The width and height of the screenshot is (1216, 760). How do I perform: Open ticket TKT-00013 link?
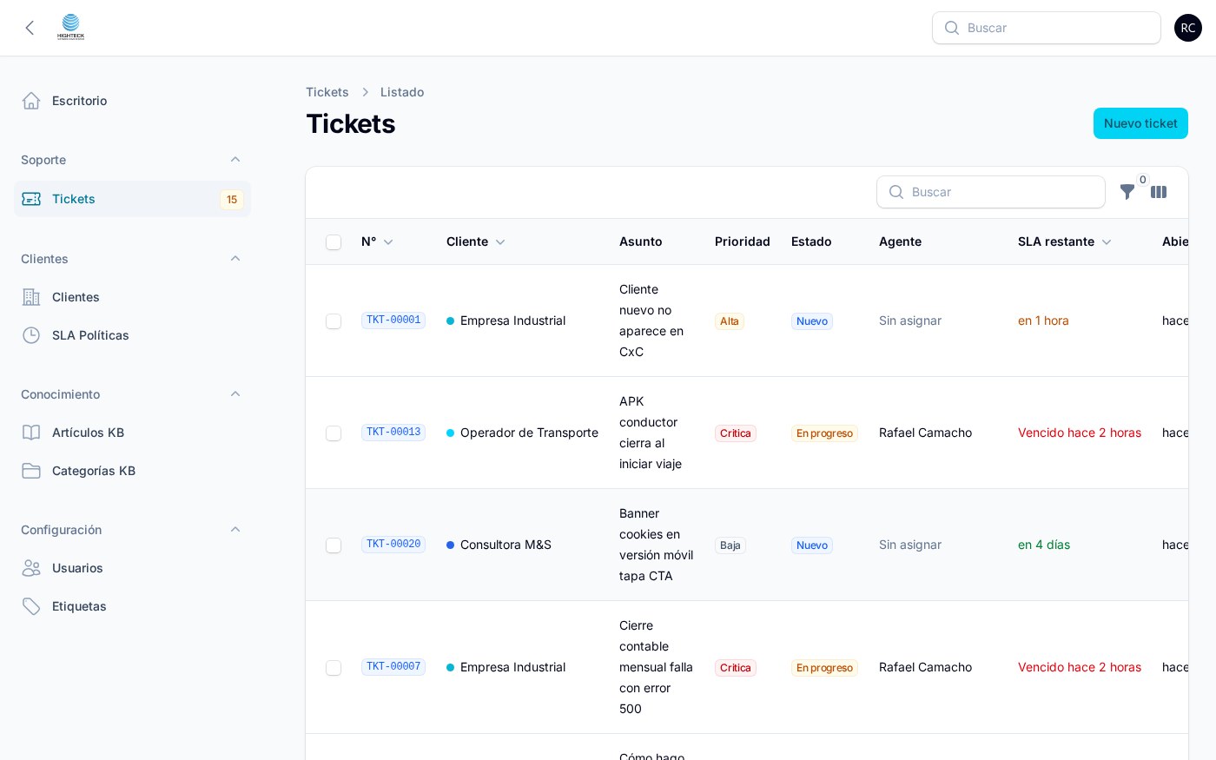[x=393, y=433]
